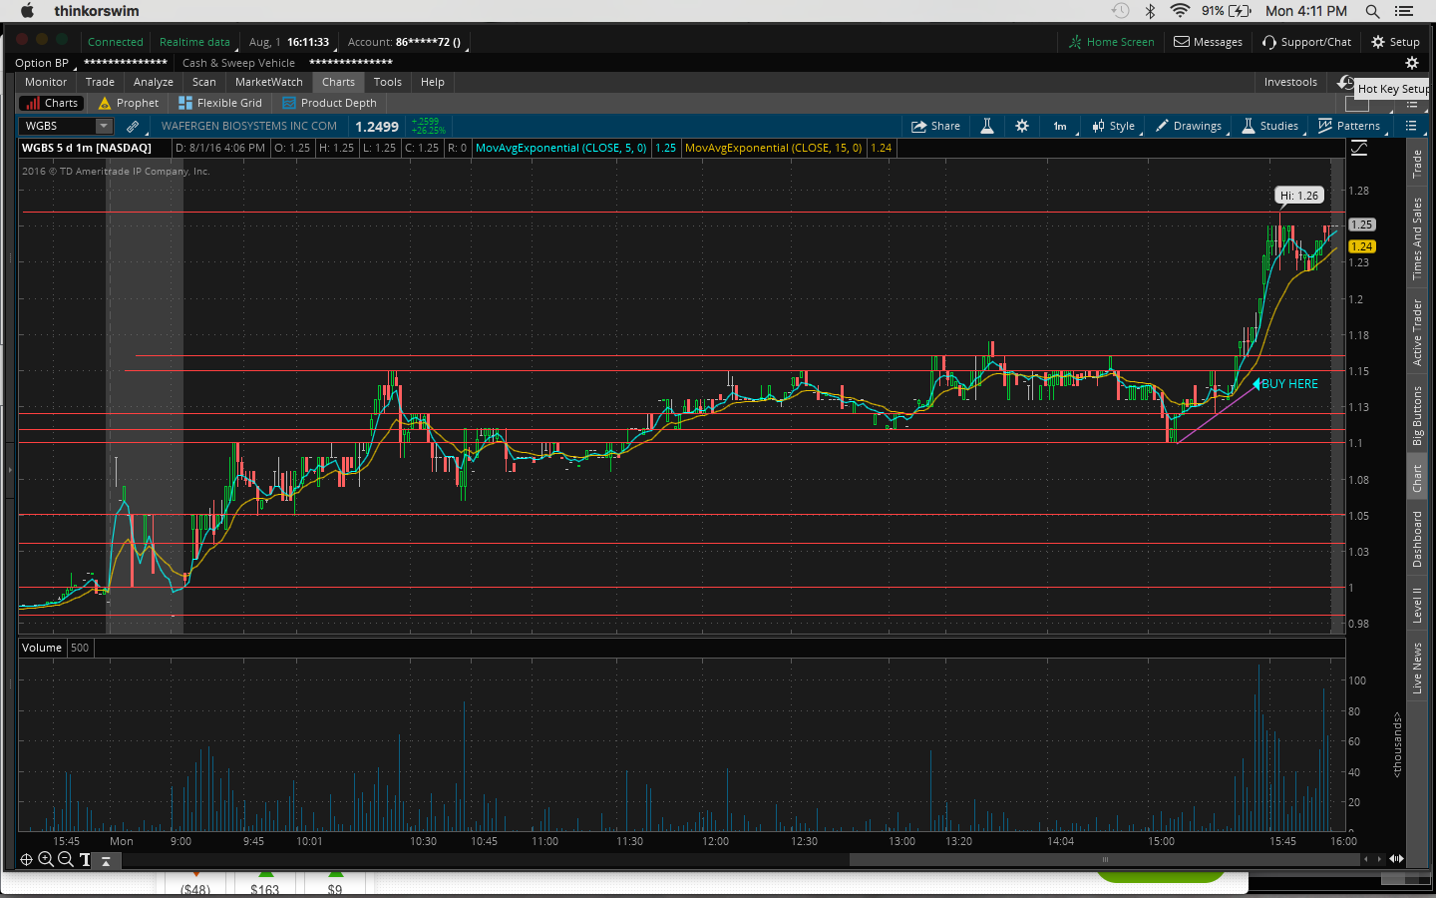The image size is (1436, 898).
Task: Toggle the Active Trader side panel
Action: tap(1417, 332)
